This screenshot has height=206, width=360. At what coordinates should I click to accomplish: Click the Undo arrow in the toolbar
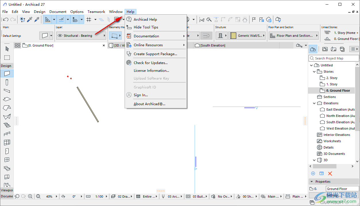[x=5, y=20]
